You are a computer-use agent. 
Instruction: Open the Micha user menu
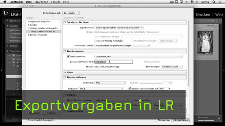pos(205,2)
